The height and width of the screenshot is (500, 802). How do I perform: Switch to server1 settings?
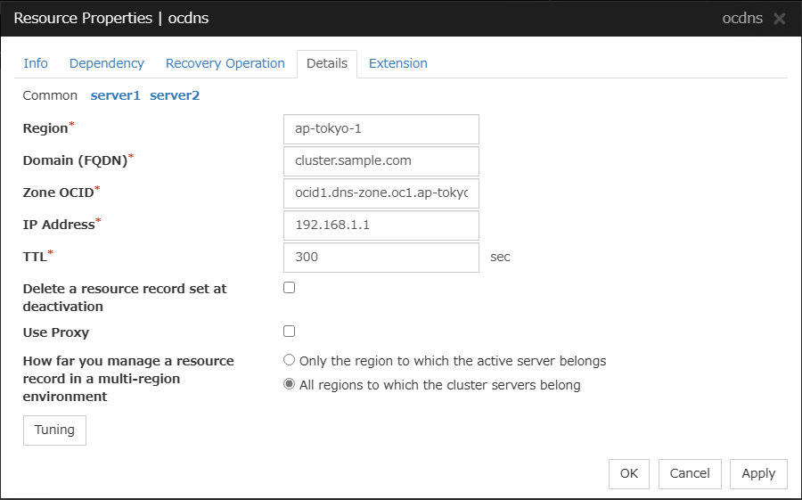coord(115,95)
